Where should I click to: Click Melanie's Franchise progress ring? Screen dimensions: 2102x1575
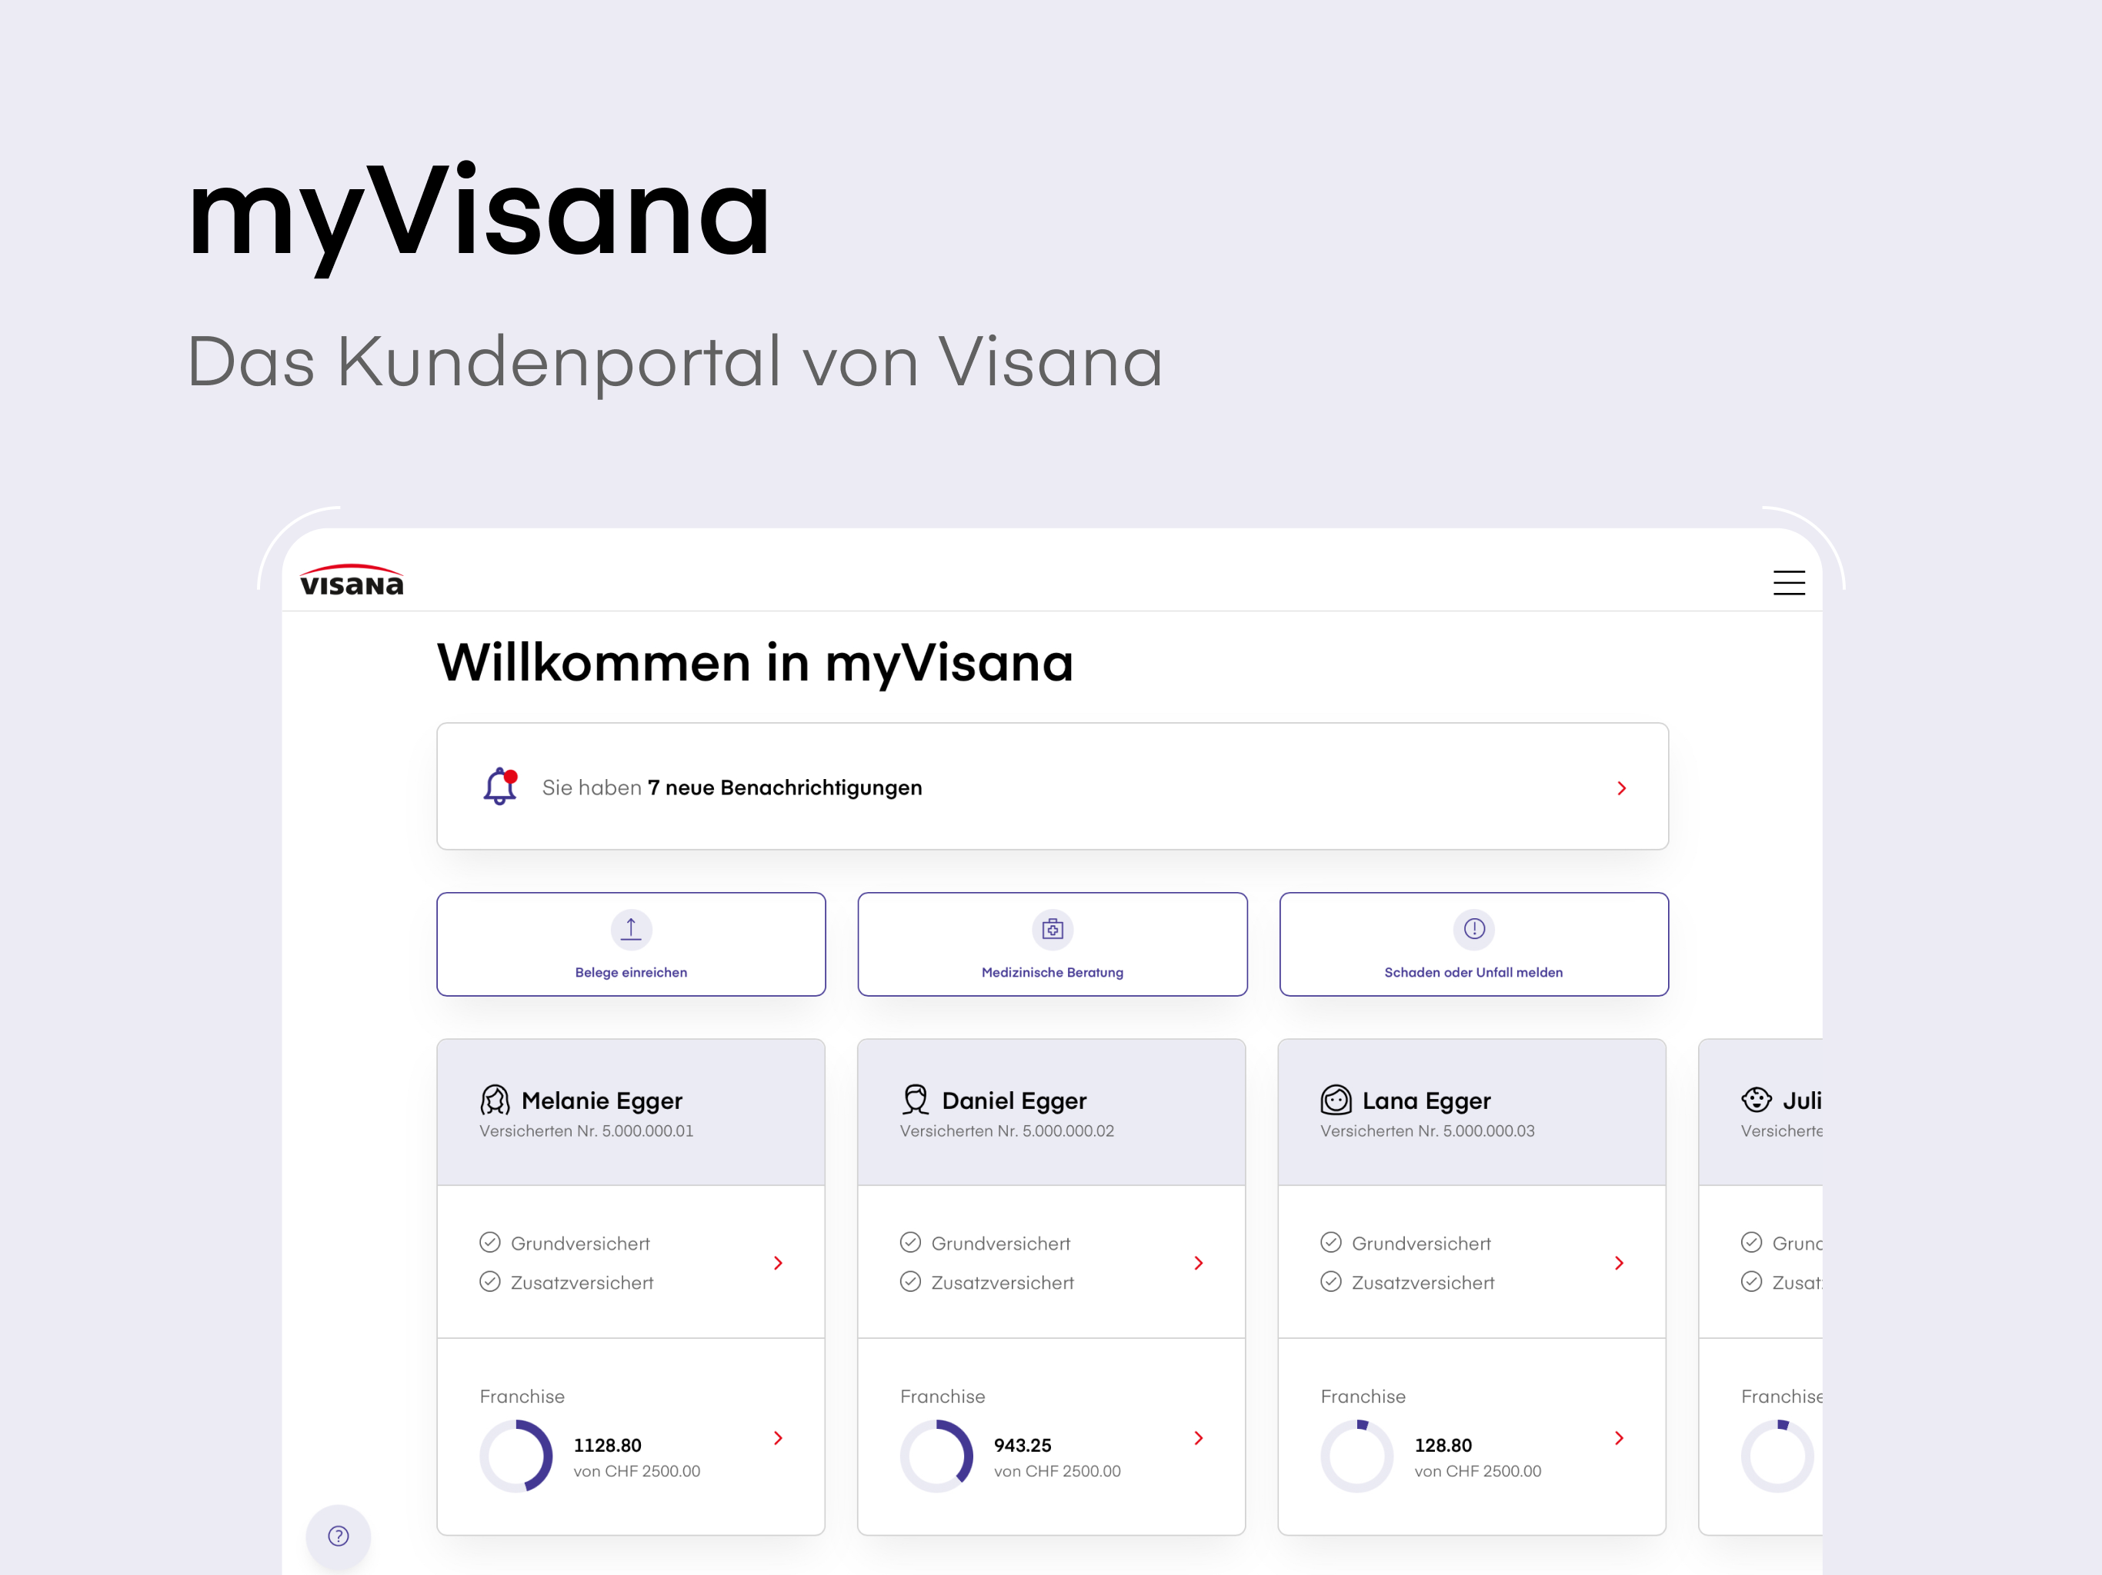click(x=516, y=1455)
